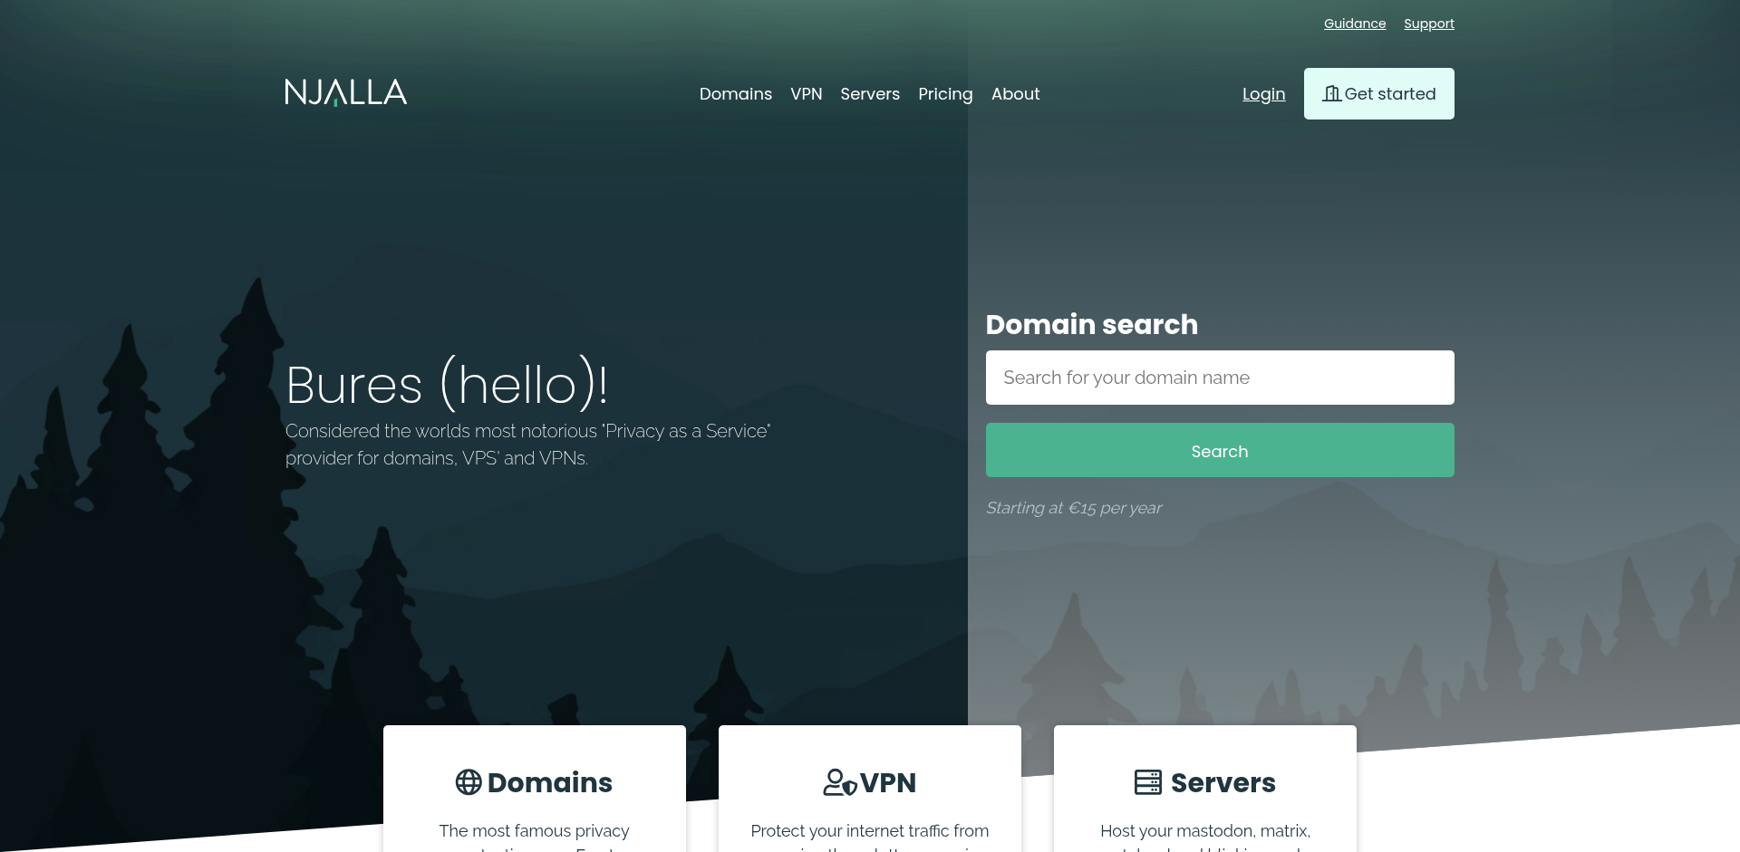Click the globe icon on Domains card
The height and width of the screenshot is (852, 1740).
(469, 782)
